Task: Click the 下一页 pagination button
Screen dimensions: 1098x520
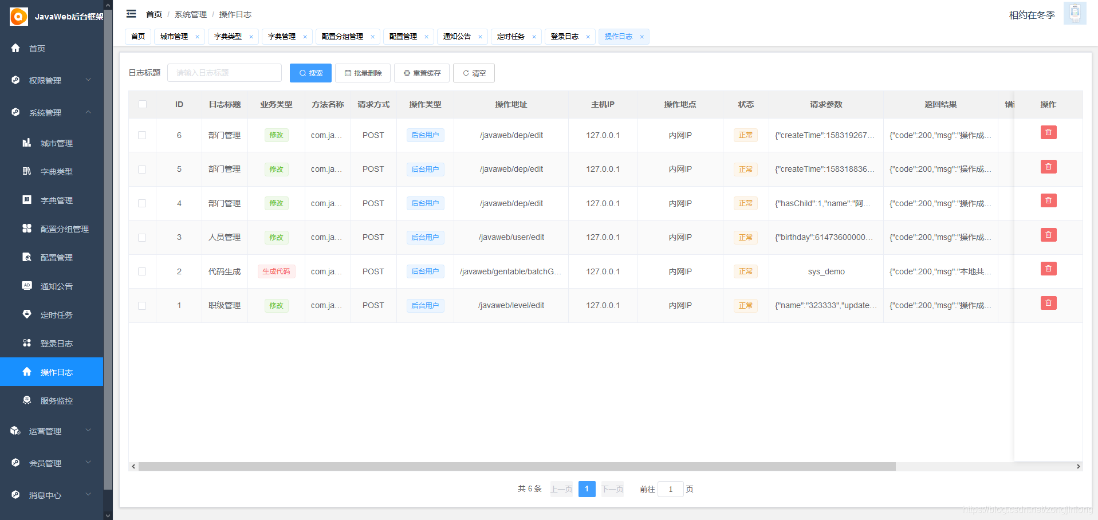Action: pyautogui.click(x=612, y=489)
